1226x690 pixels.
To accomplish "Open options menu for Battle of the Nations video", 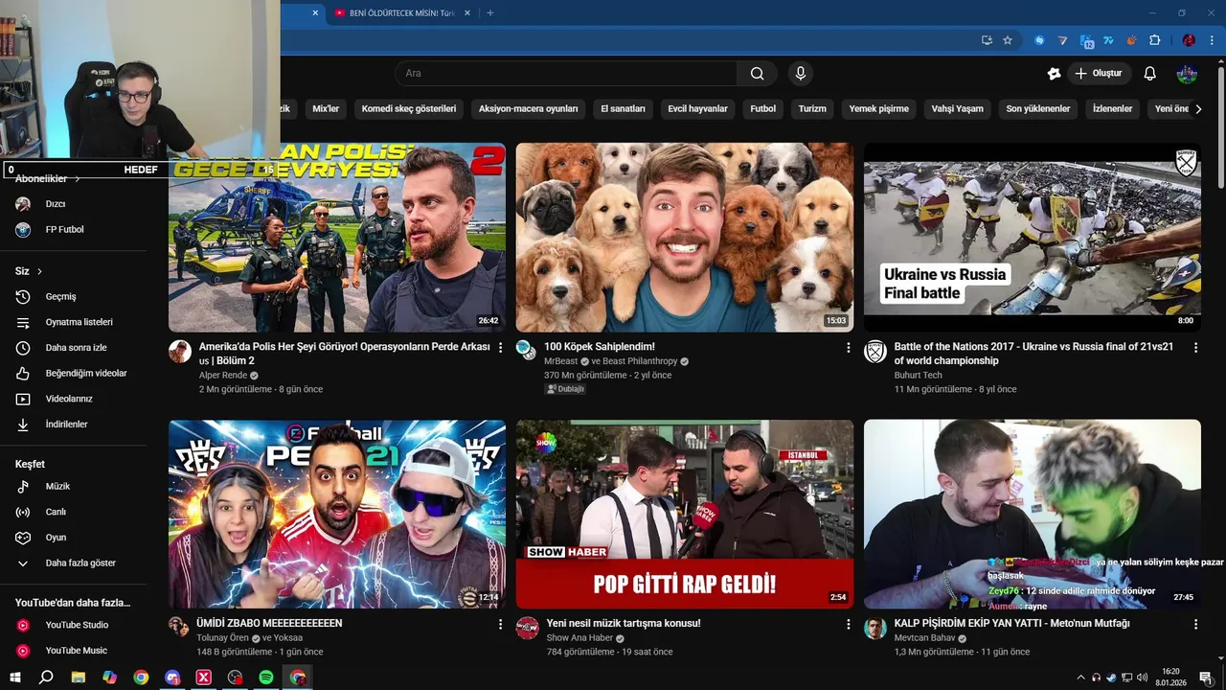I will tap(1195, 348).
